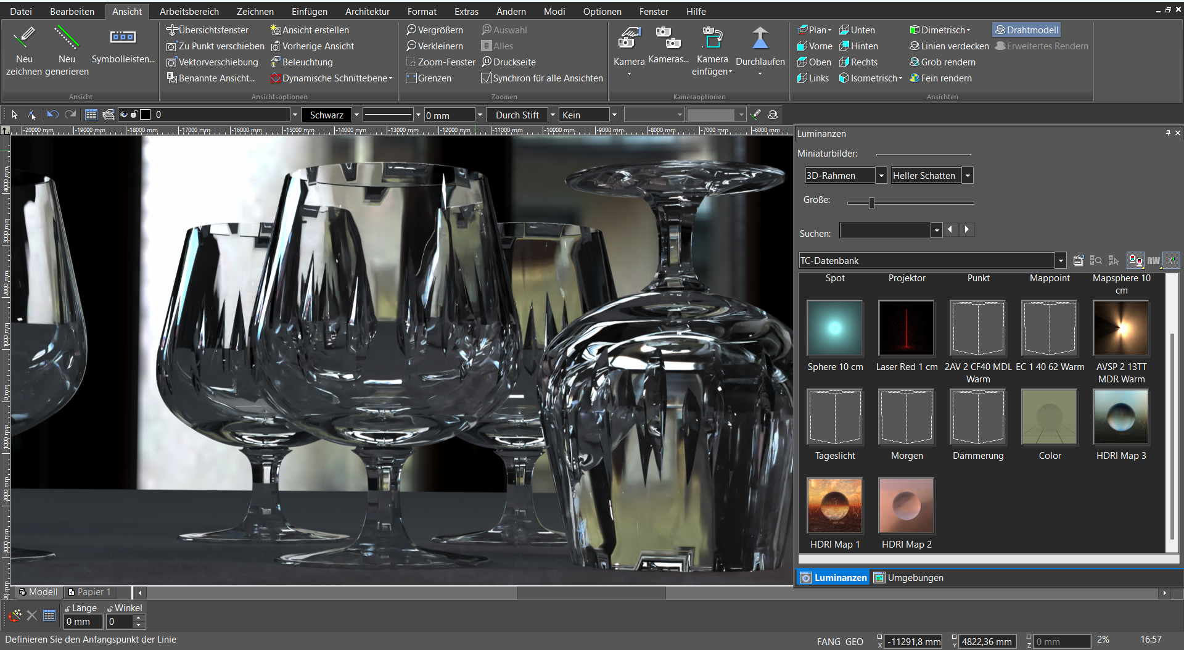Click Zu Punkt verschieben
Screen dimensions: 1184x650
coord(215,46)
